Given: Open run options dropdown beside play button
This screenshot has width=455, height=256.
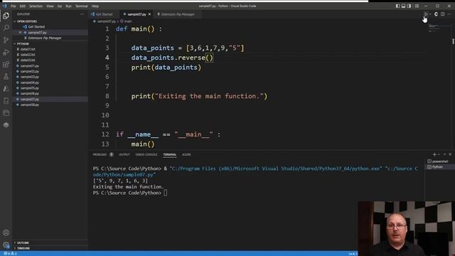Looking at the screenshot, I should pyautogui.click(x=430, y=14).
